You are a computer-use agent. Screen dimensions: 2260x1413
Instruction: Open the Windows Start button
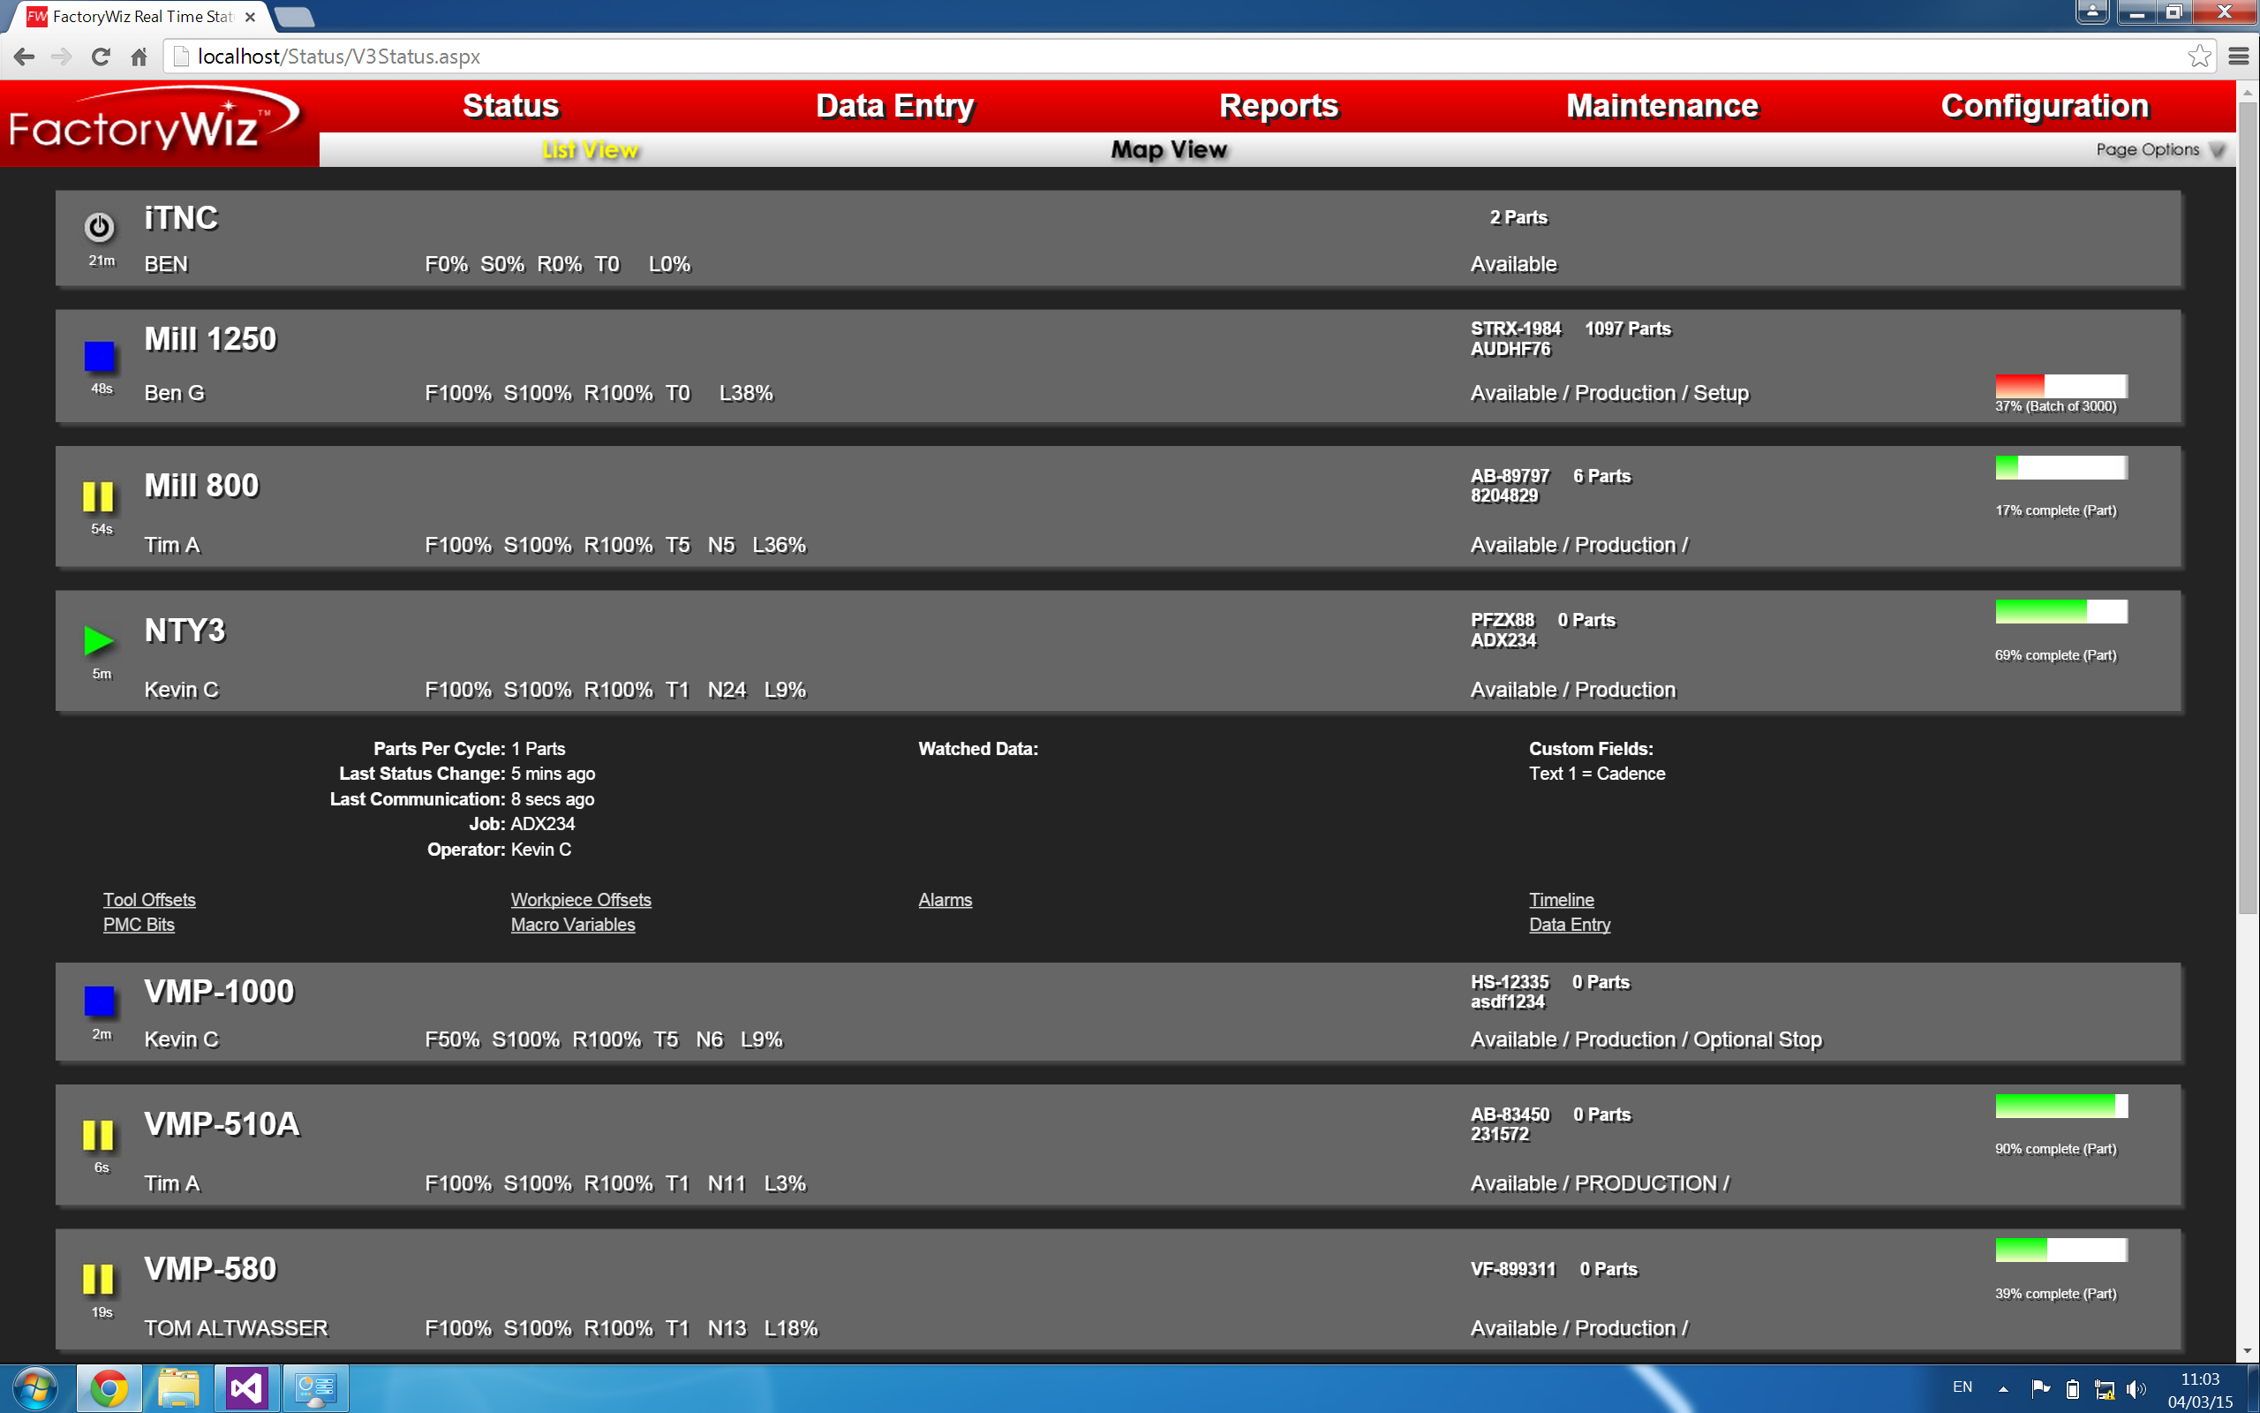click(35, 1390)
